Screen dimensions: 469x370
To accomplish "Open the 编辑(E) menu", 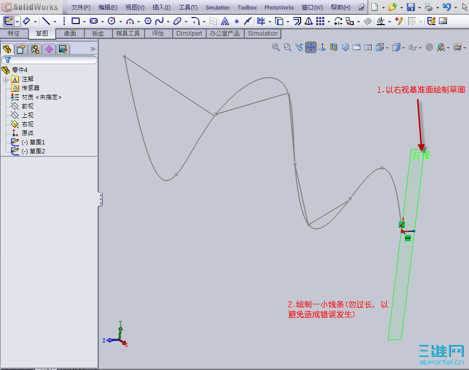I will tap(108, 8).
